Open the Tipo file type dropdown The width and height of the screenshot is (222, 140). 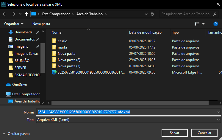click(128, 120)
